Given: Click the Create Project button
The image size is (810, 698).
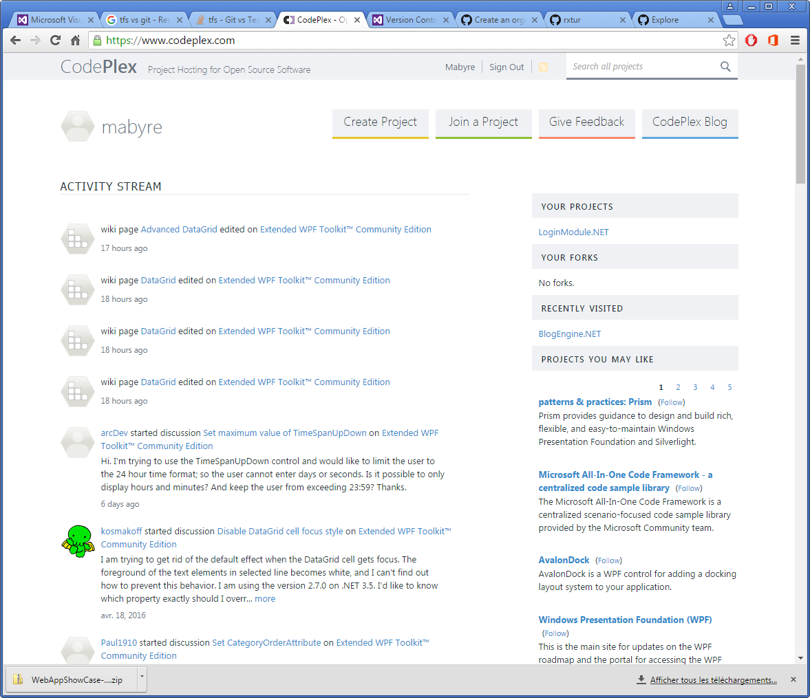Looking at the screenshot, I should pos(380,122).
